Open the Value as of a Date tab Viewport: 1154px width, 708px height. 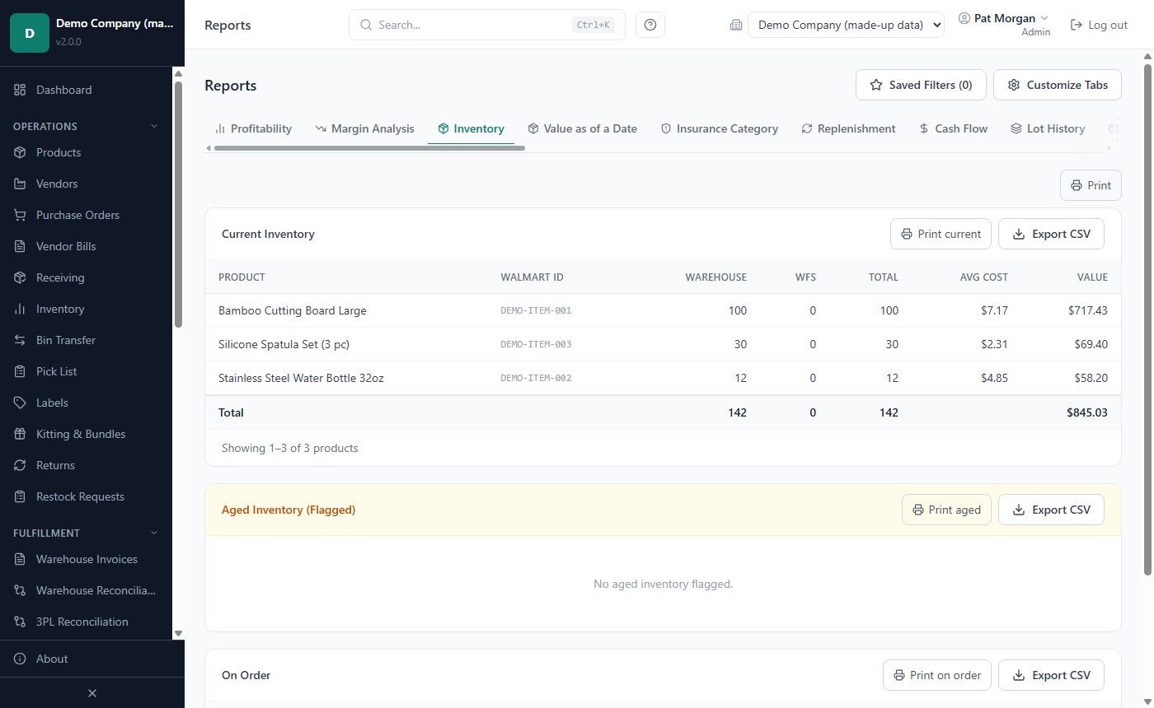(582, 128)
